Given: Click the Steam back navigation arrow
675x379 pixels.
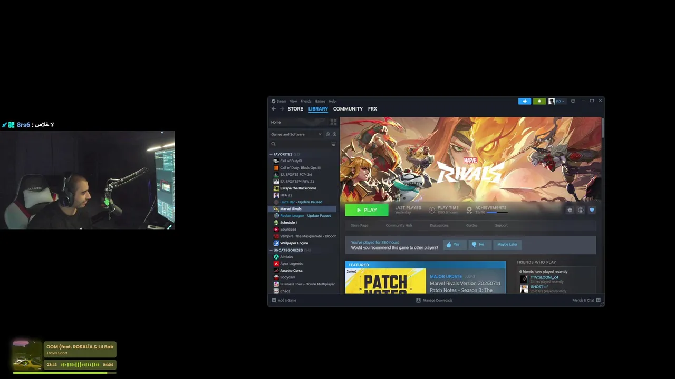Looking at the screenshot, I should pyautogui.click(x=274, y=109).
